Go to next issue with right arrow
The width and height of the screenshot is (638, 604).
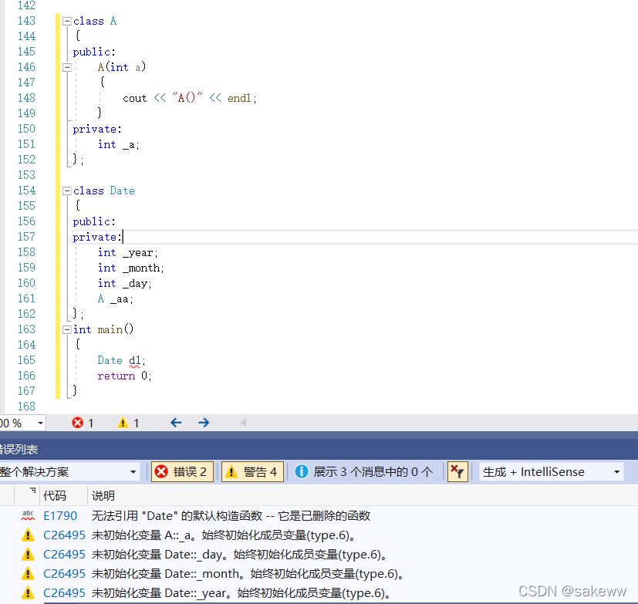(204, 423)
